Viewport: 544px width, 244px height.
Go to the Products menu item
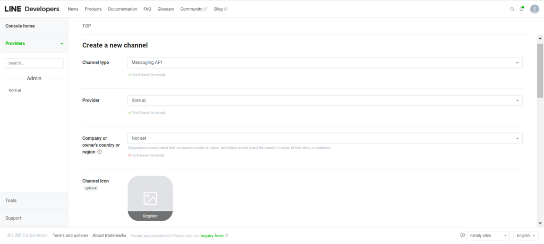click(93, 9)
